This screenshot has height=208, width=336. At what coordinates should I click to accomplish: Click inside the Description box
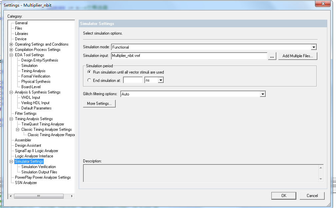(x=201, y=173)
